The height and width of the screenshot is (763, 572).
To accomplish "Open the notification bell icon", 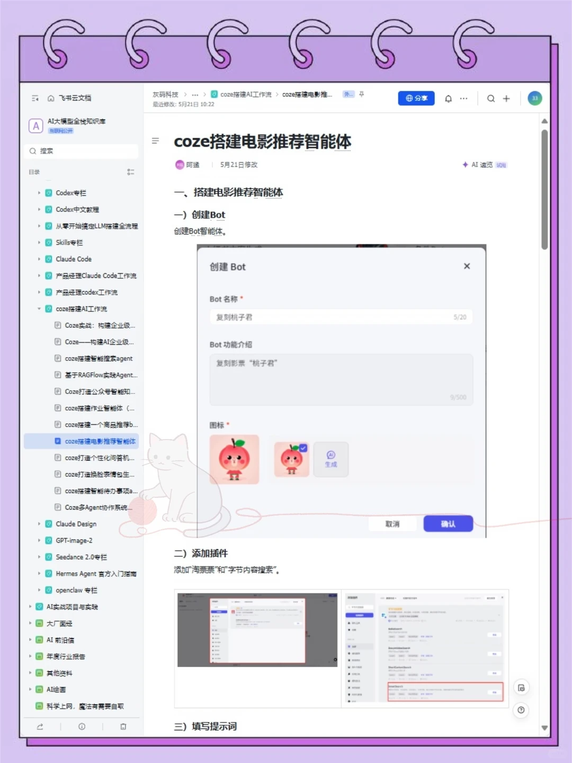I will (449, 99).
